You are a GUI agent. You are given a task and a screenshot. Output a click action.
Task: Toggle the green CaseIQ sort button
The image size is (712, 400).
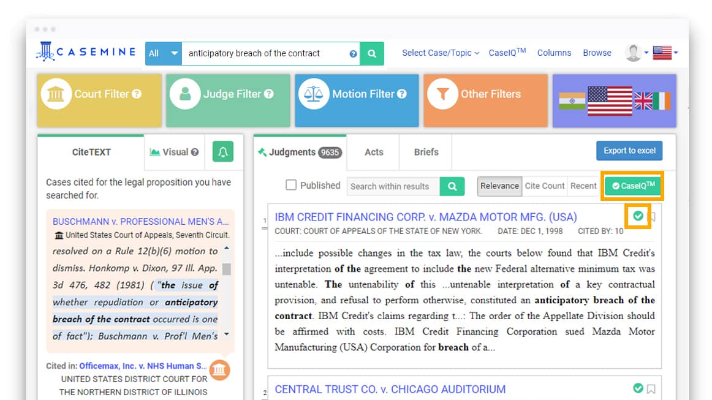[x=633, y=186]
